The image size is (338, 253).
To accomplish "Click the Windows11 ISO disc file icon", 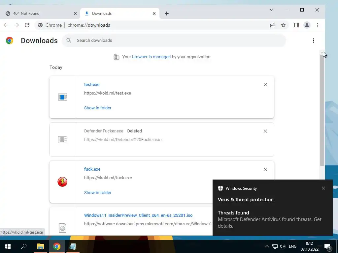I will click(x=62, y=228).
